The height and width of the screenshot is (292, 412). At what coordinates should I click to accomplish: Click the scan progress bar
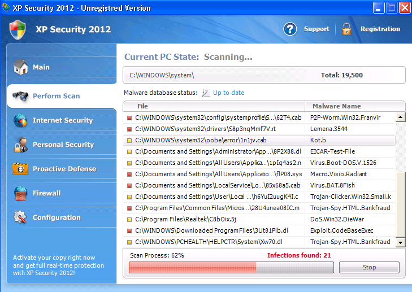pos(231,267)
